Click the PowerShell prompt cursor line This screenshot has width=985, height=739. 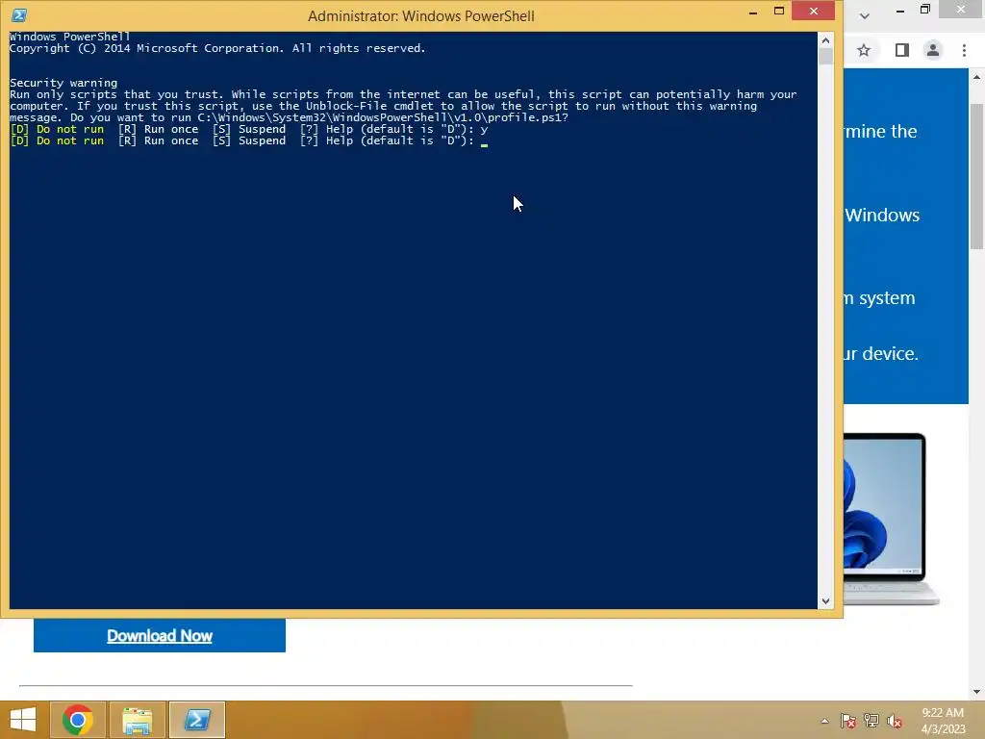coord(249,140)
